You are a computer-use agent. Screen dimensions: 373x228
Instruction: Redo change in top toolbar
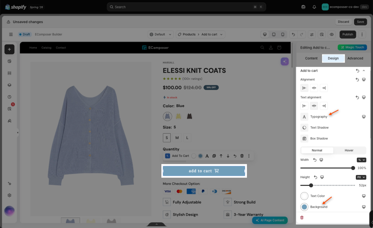tap(302, 34)
